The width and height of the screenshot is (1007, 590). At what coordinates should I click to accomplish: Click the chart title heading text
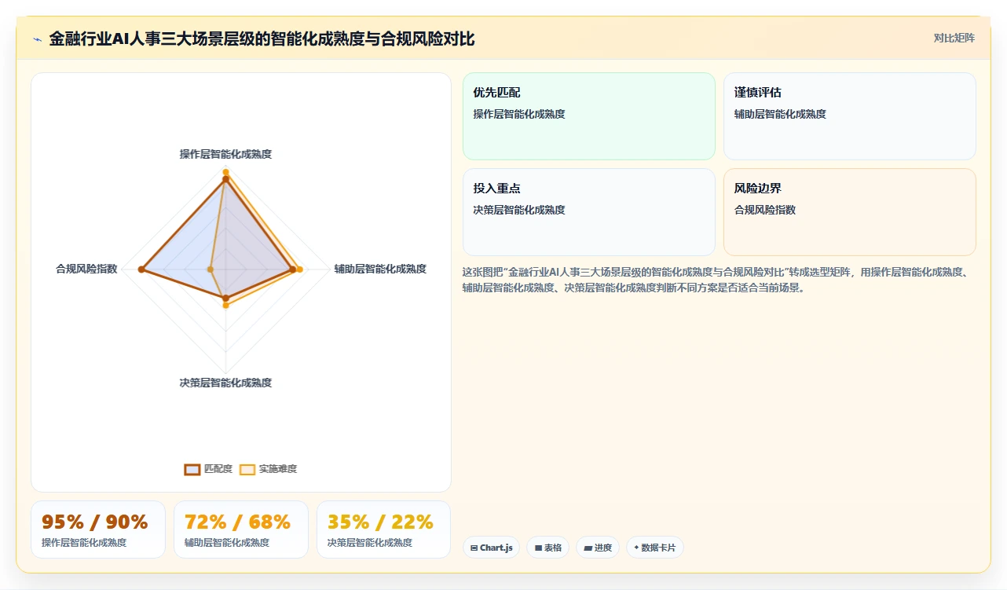pos(262,39)
